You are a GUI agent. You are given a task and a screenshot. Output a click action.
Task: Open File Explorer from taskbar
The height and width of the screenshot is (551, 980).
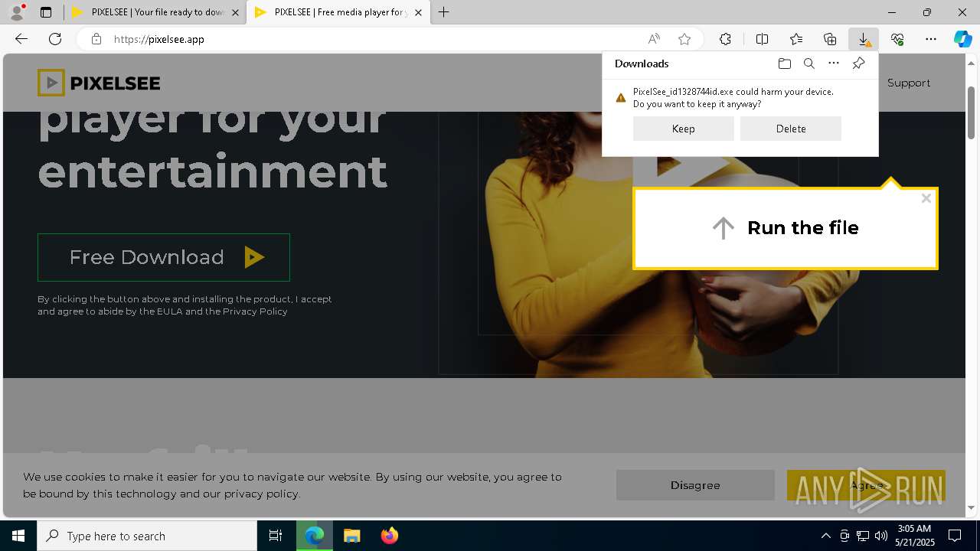pyautogui.click(x=352, y=536)
